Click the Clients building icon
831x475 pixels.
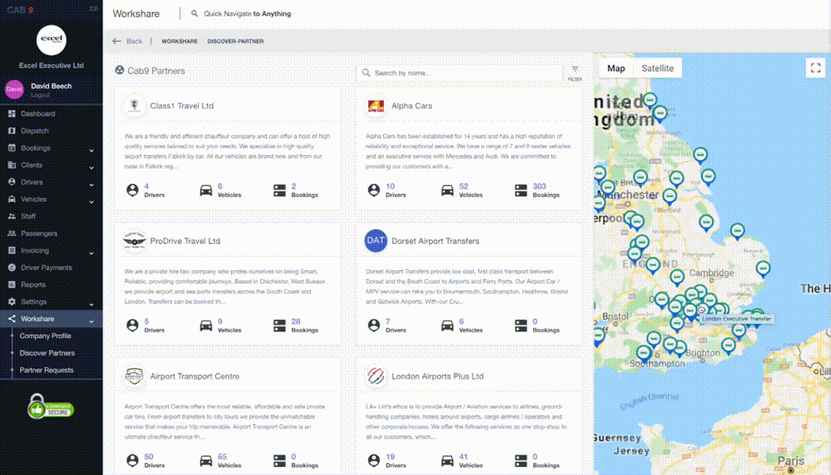click(12, 165)
